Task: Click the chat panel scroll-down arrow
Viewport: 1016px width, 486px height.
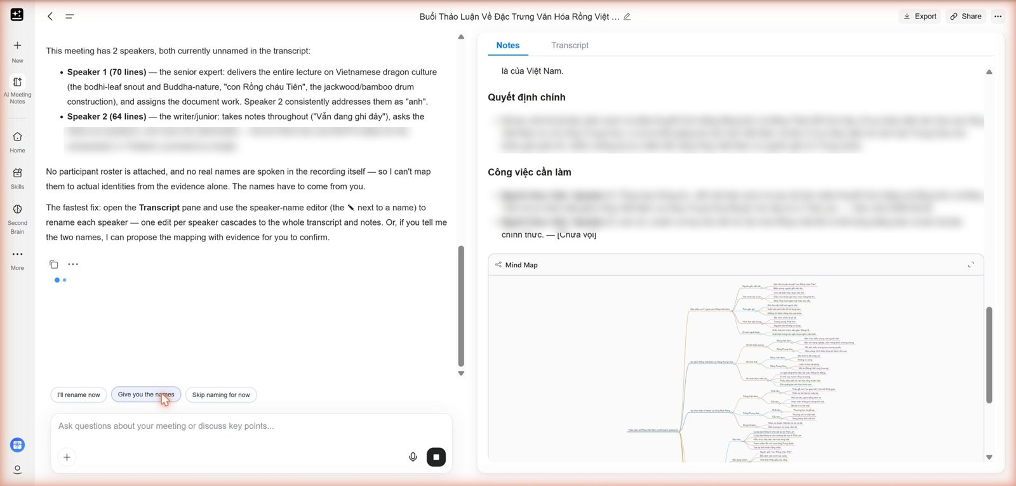Action: (x=461, y=374)
